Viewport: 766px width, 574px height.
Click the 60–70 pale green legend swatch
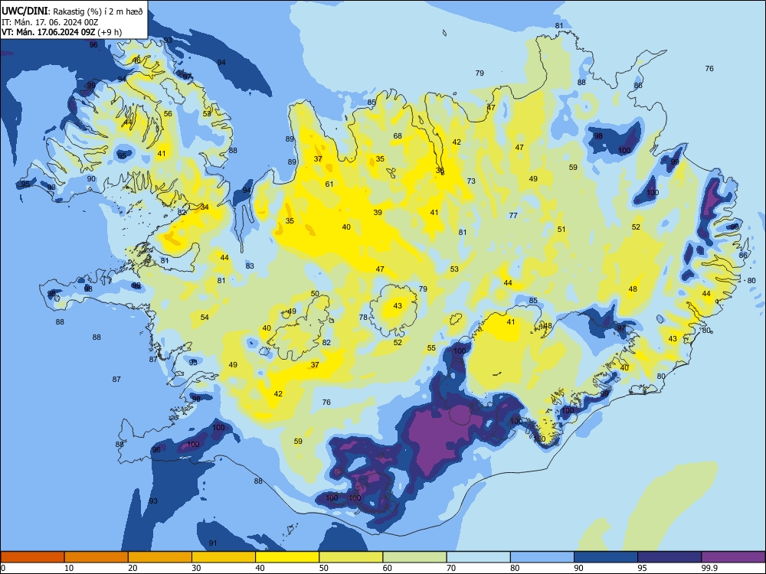[x=414, y=557]
